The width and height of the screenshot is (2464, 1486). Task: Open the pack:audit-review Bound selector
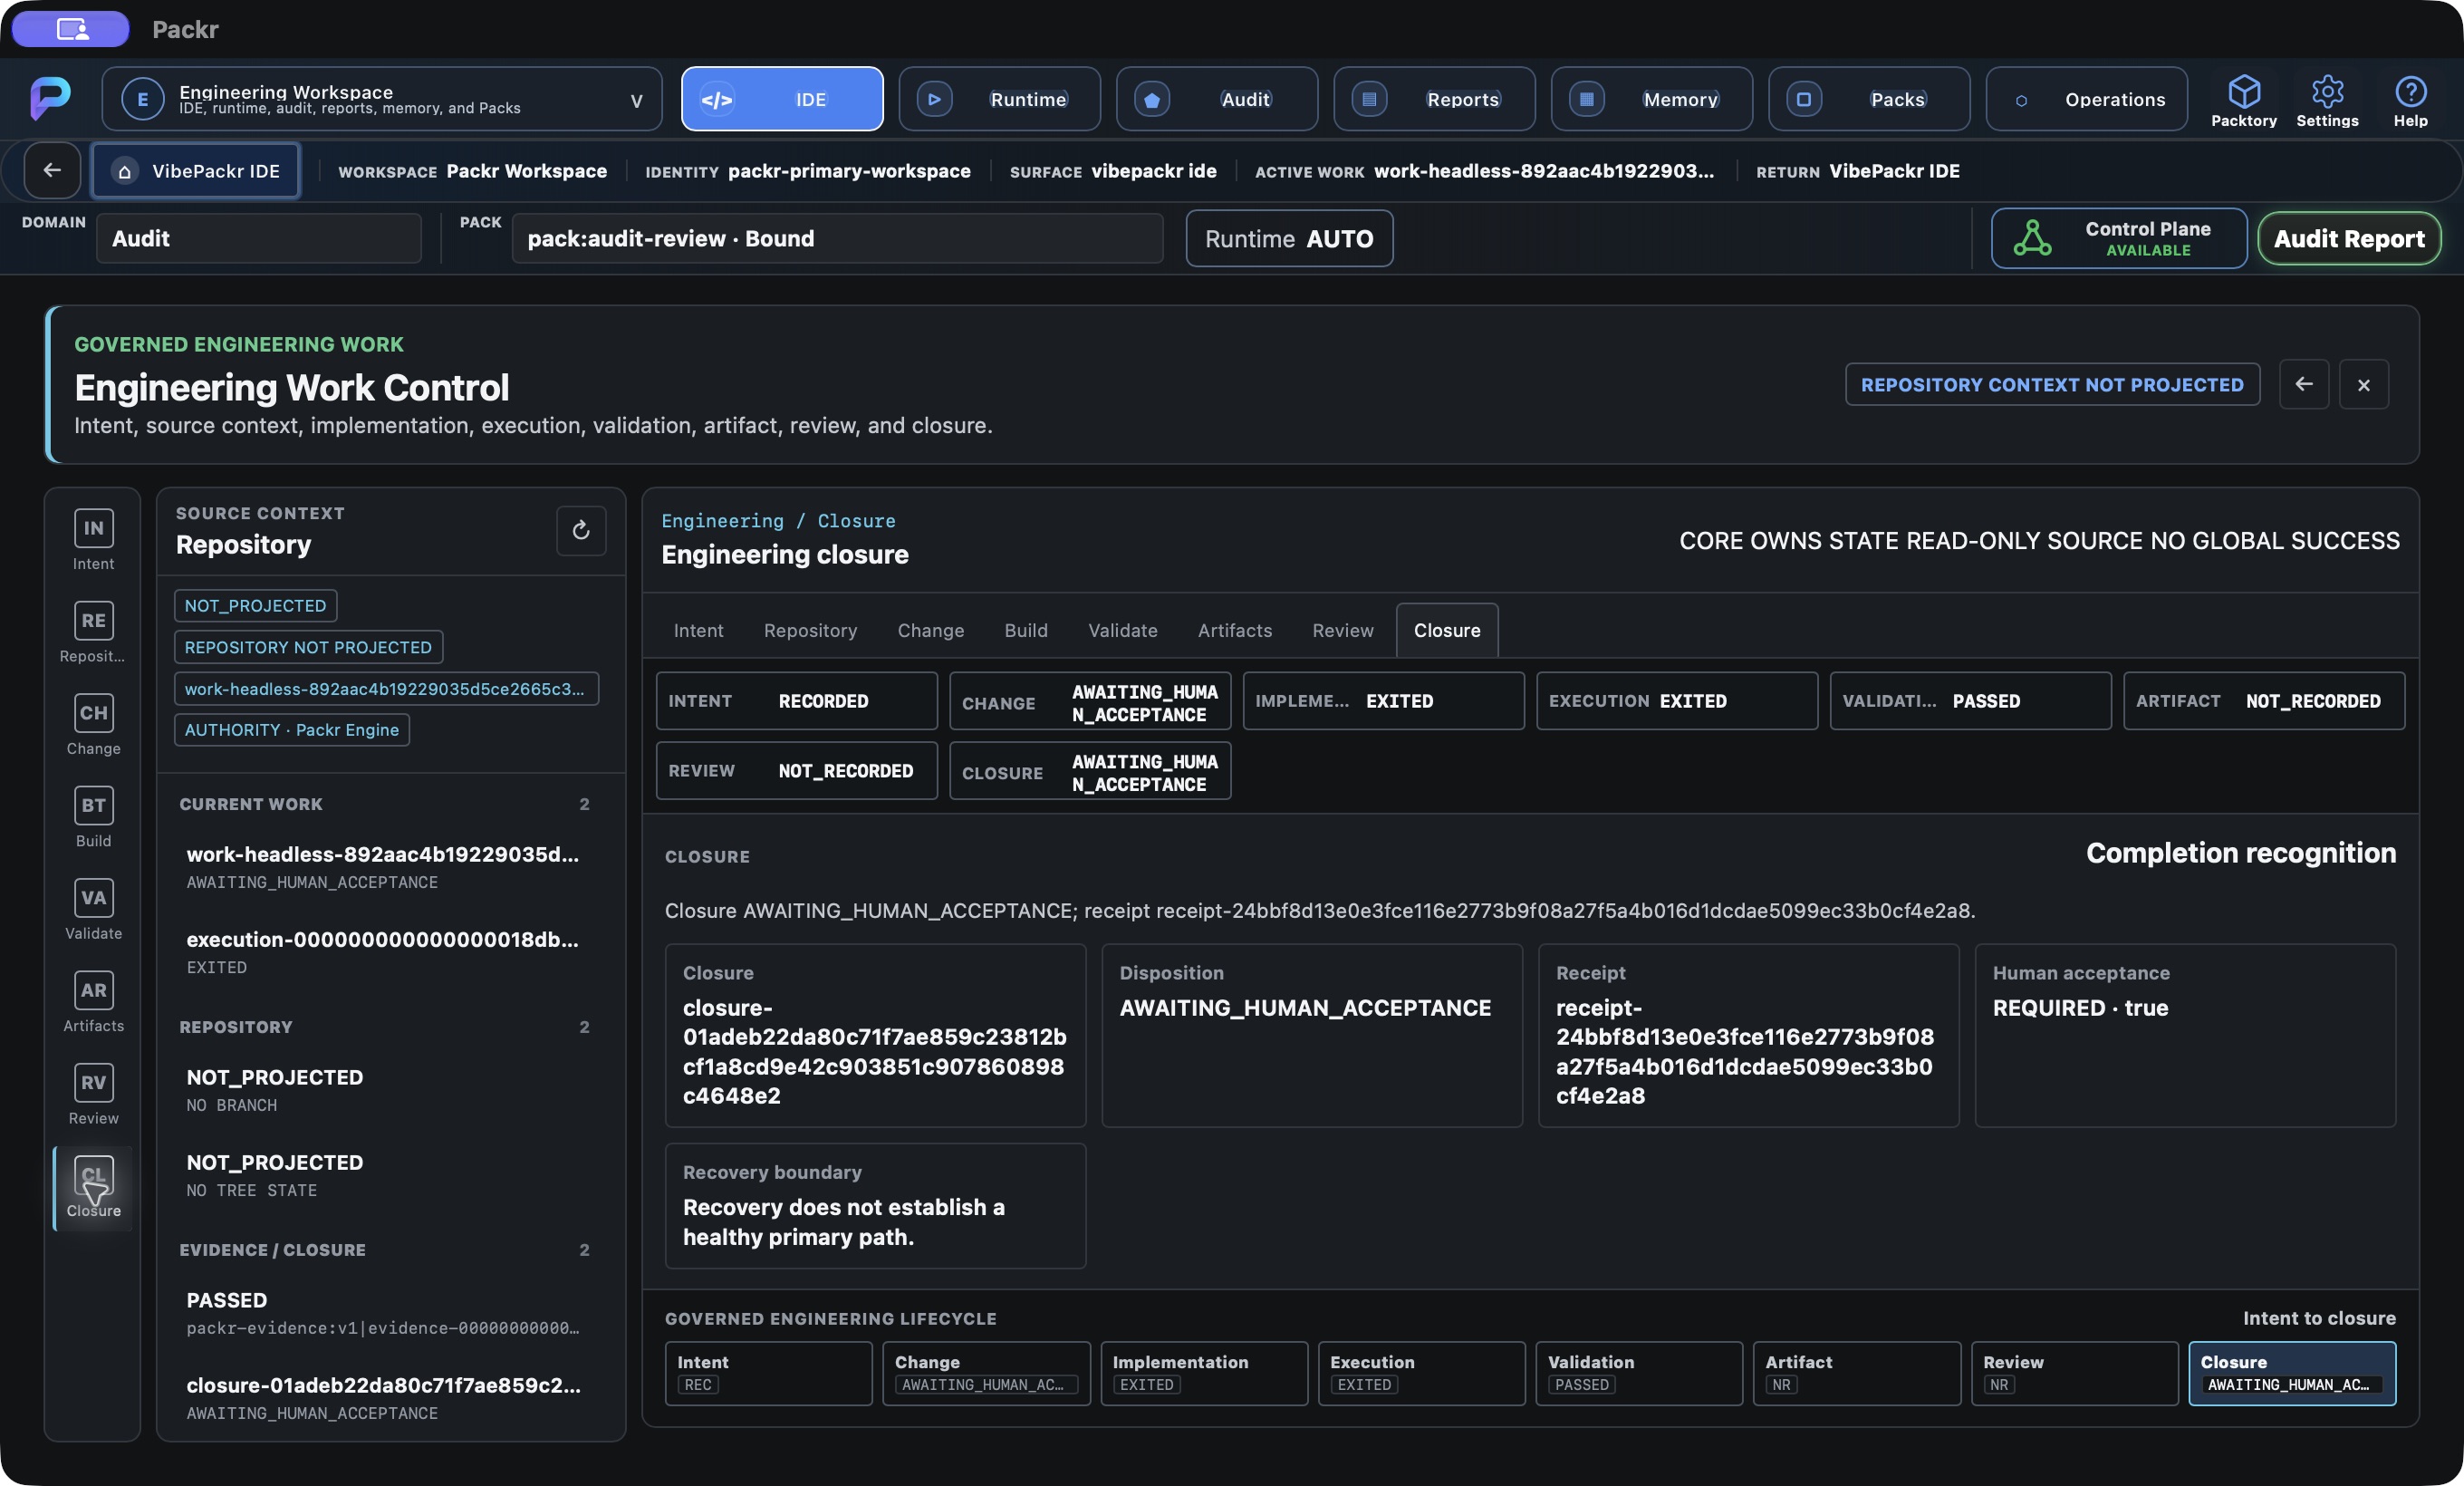837,238
